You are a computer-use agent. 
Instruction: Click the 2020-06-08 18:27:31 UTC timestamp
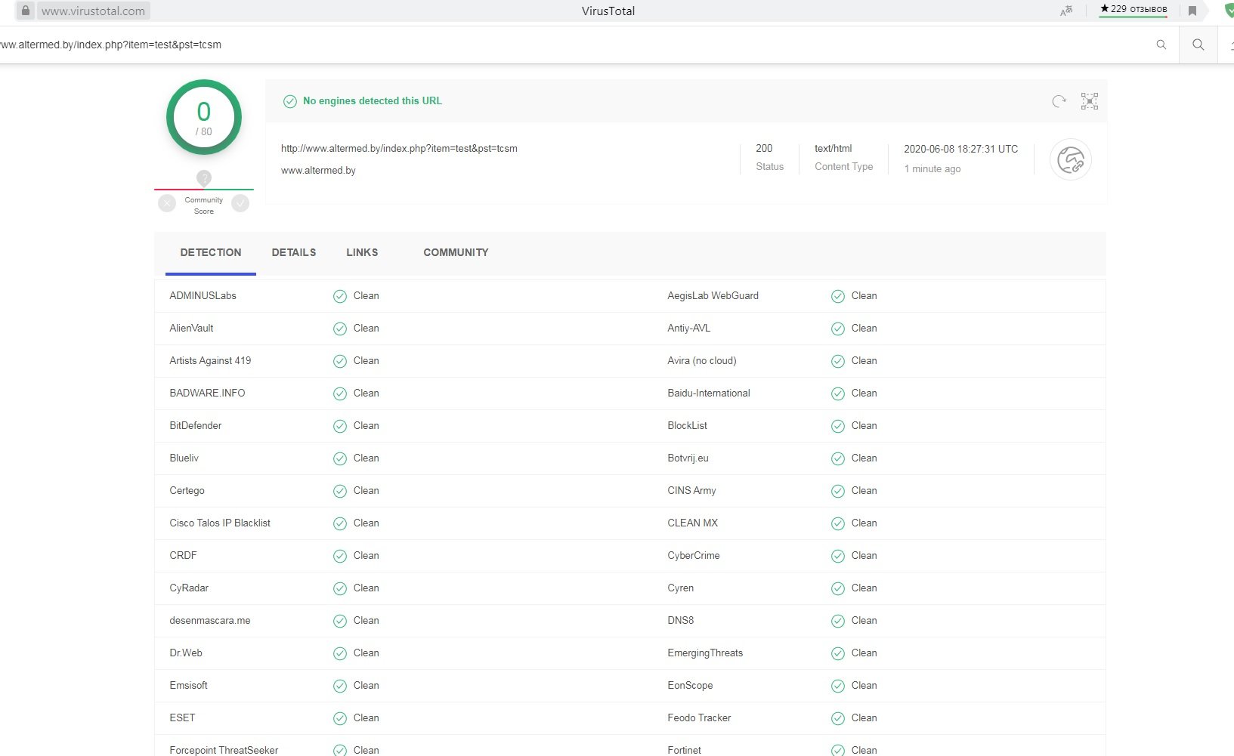pyautogui.click(x=960, y=149)
